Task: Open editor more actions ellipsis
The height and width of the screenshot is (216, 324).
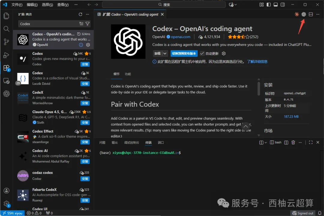Action: [318, 14]
